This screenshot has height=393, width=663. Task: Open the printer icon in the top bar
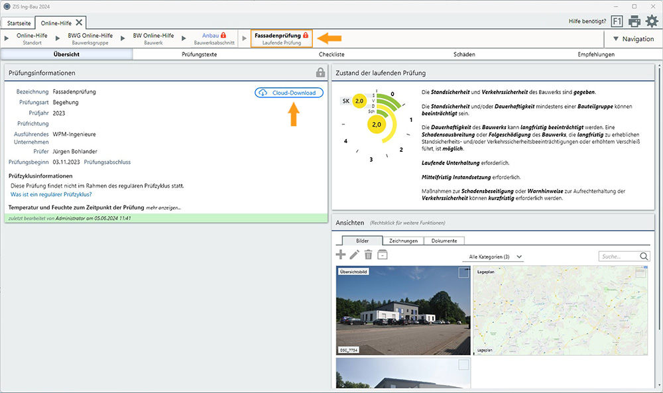pyautogui.click(x=634, y=21)
